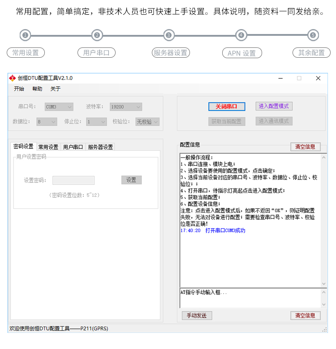
Task: Click scroll down arrow of AT input box
Action: (324, 305)
